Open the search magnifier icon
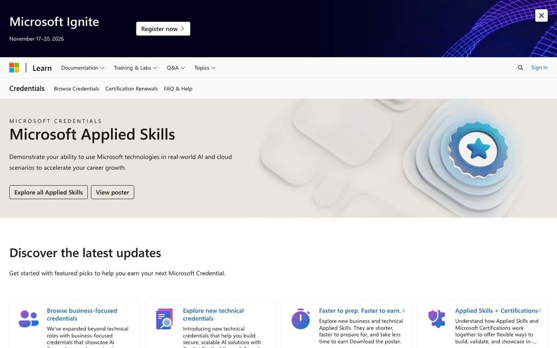This screenshot has width=557, height=348. coord(520,68)
